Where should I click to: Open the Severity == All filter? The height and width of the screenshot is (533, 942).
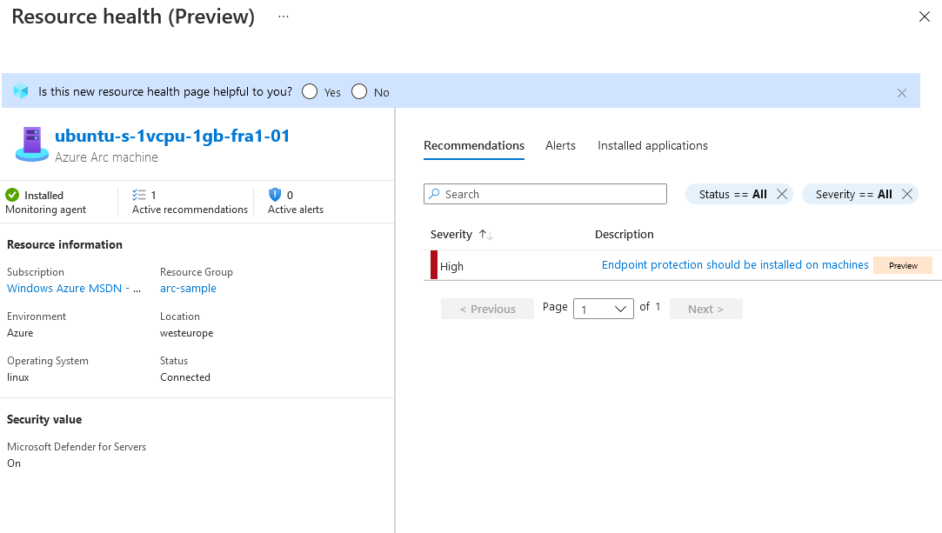click(x=853, y=195)
